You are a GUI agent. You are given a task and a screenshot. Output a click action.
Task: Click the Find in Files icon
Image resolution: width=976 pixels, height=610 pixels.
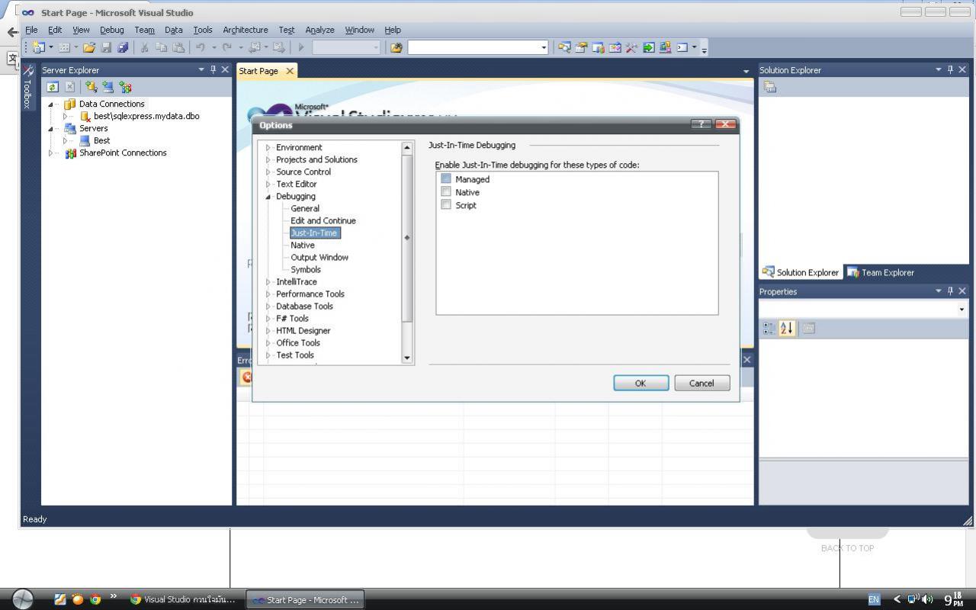(396, 47)
